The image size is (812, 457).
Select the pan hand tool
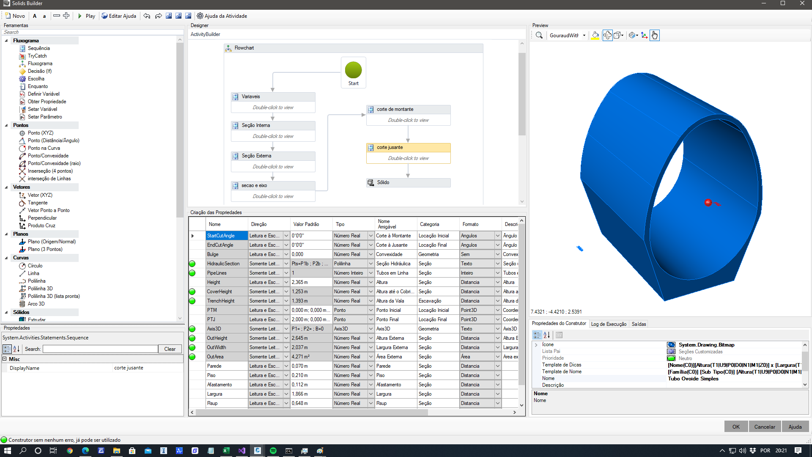tap(654, 36)
